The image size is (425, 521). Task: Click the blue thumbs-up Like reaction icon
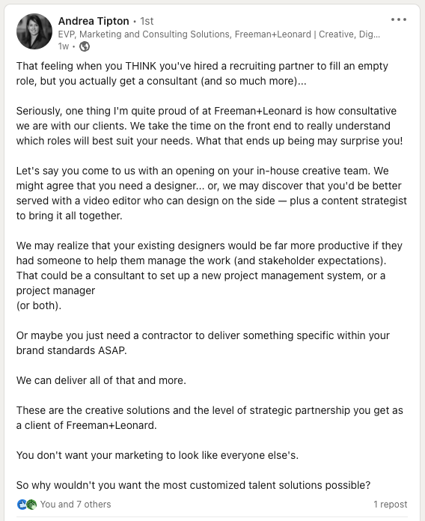[x=22, y=505]
